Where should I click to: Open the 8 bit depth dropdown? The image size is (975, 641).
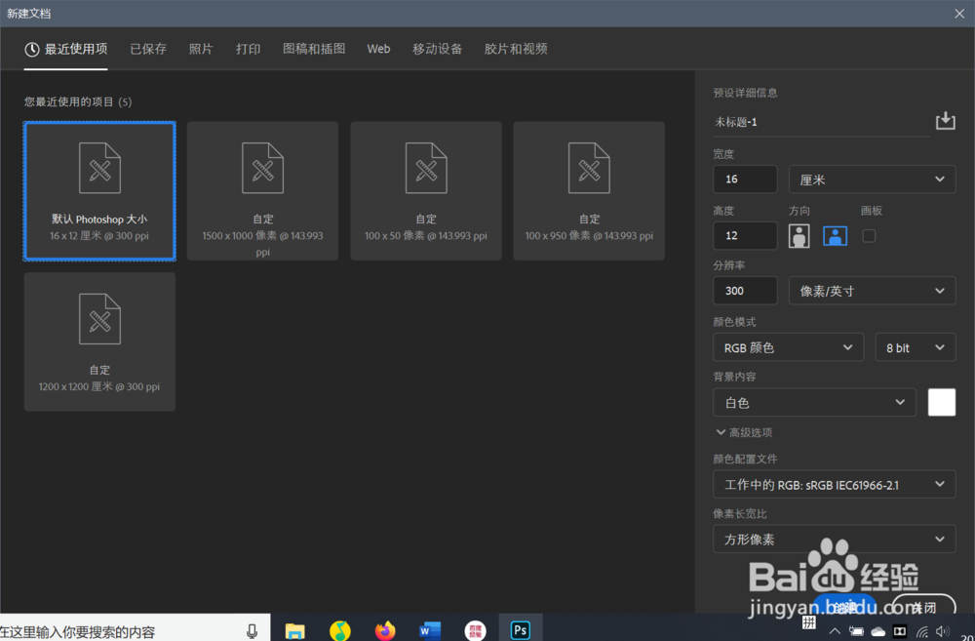916,347
